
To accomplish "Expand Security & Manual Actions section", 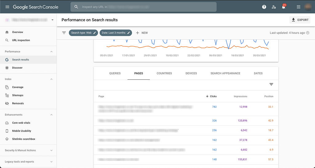I will click(x=51, y=150).
